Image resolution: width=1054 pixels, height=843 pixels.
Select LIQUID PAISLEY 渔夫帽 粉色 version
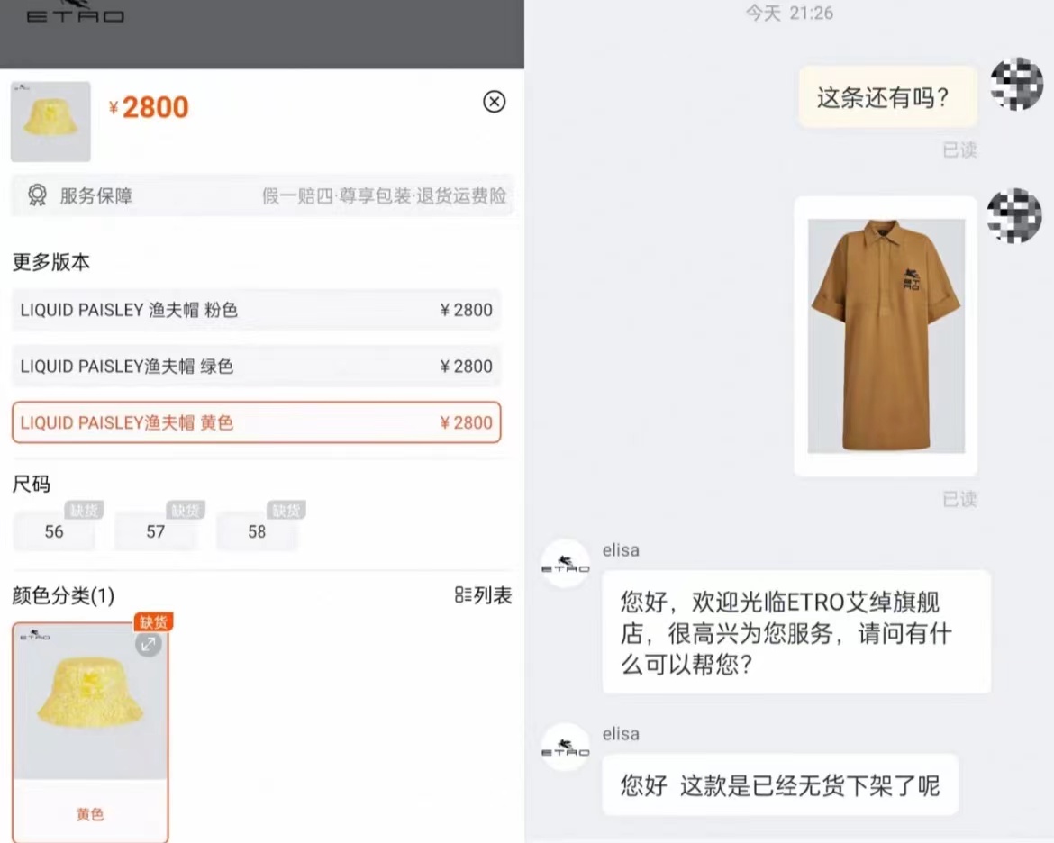pos(256,310)
